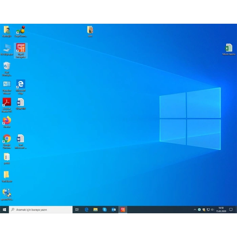This screenshot has width=237, height=237.
Task: Select the SİLMEYİN Word document
Action: point(21,104)
